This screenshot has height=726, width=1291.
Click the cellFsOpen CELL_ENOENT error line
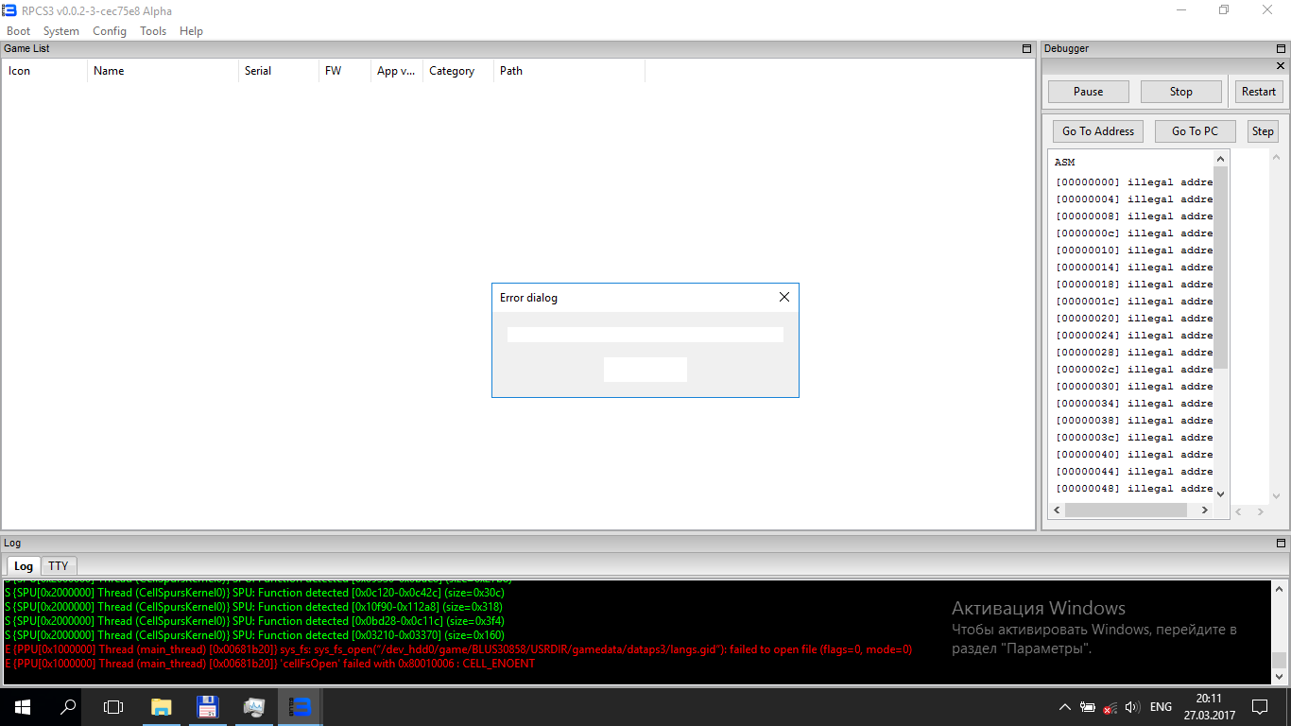point(269,664)
